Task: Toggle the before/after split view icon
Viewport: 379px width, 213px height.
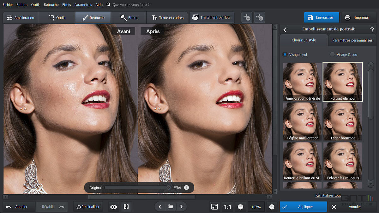Action: pos(125,207)
